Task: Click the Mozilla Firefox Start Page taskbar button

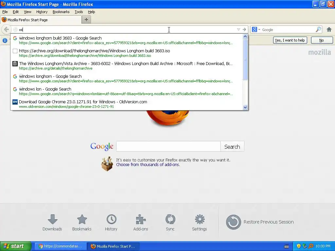Action: (113, 246)
